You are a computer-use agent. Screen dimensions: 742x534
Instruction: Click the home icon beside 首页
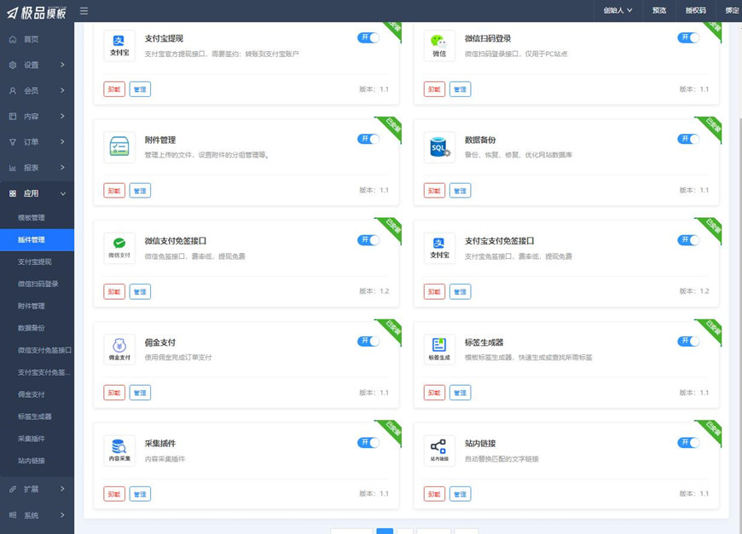click(13, 39)
